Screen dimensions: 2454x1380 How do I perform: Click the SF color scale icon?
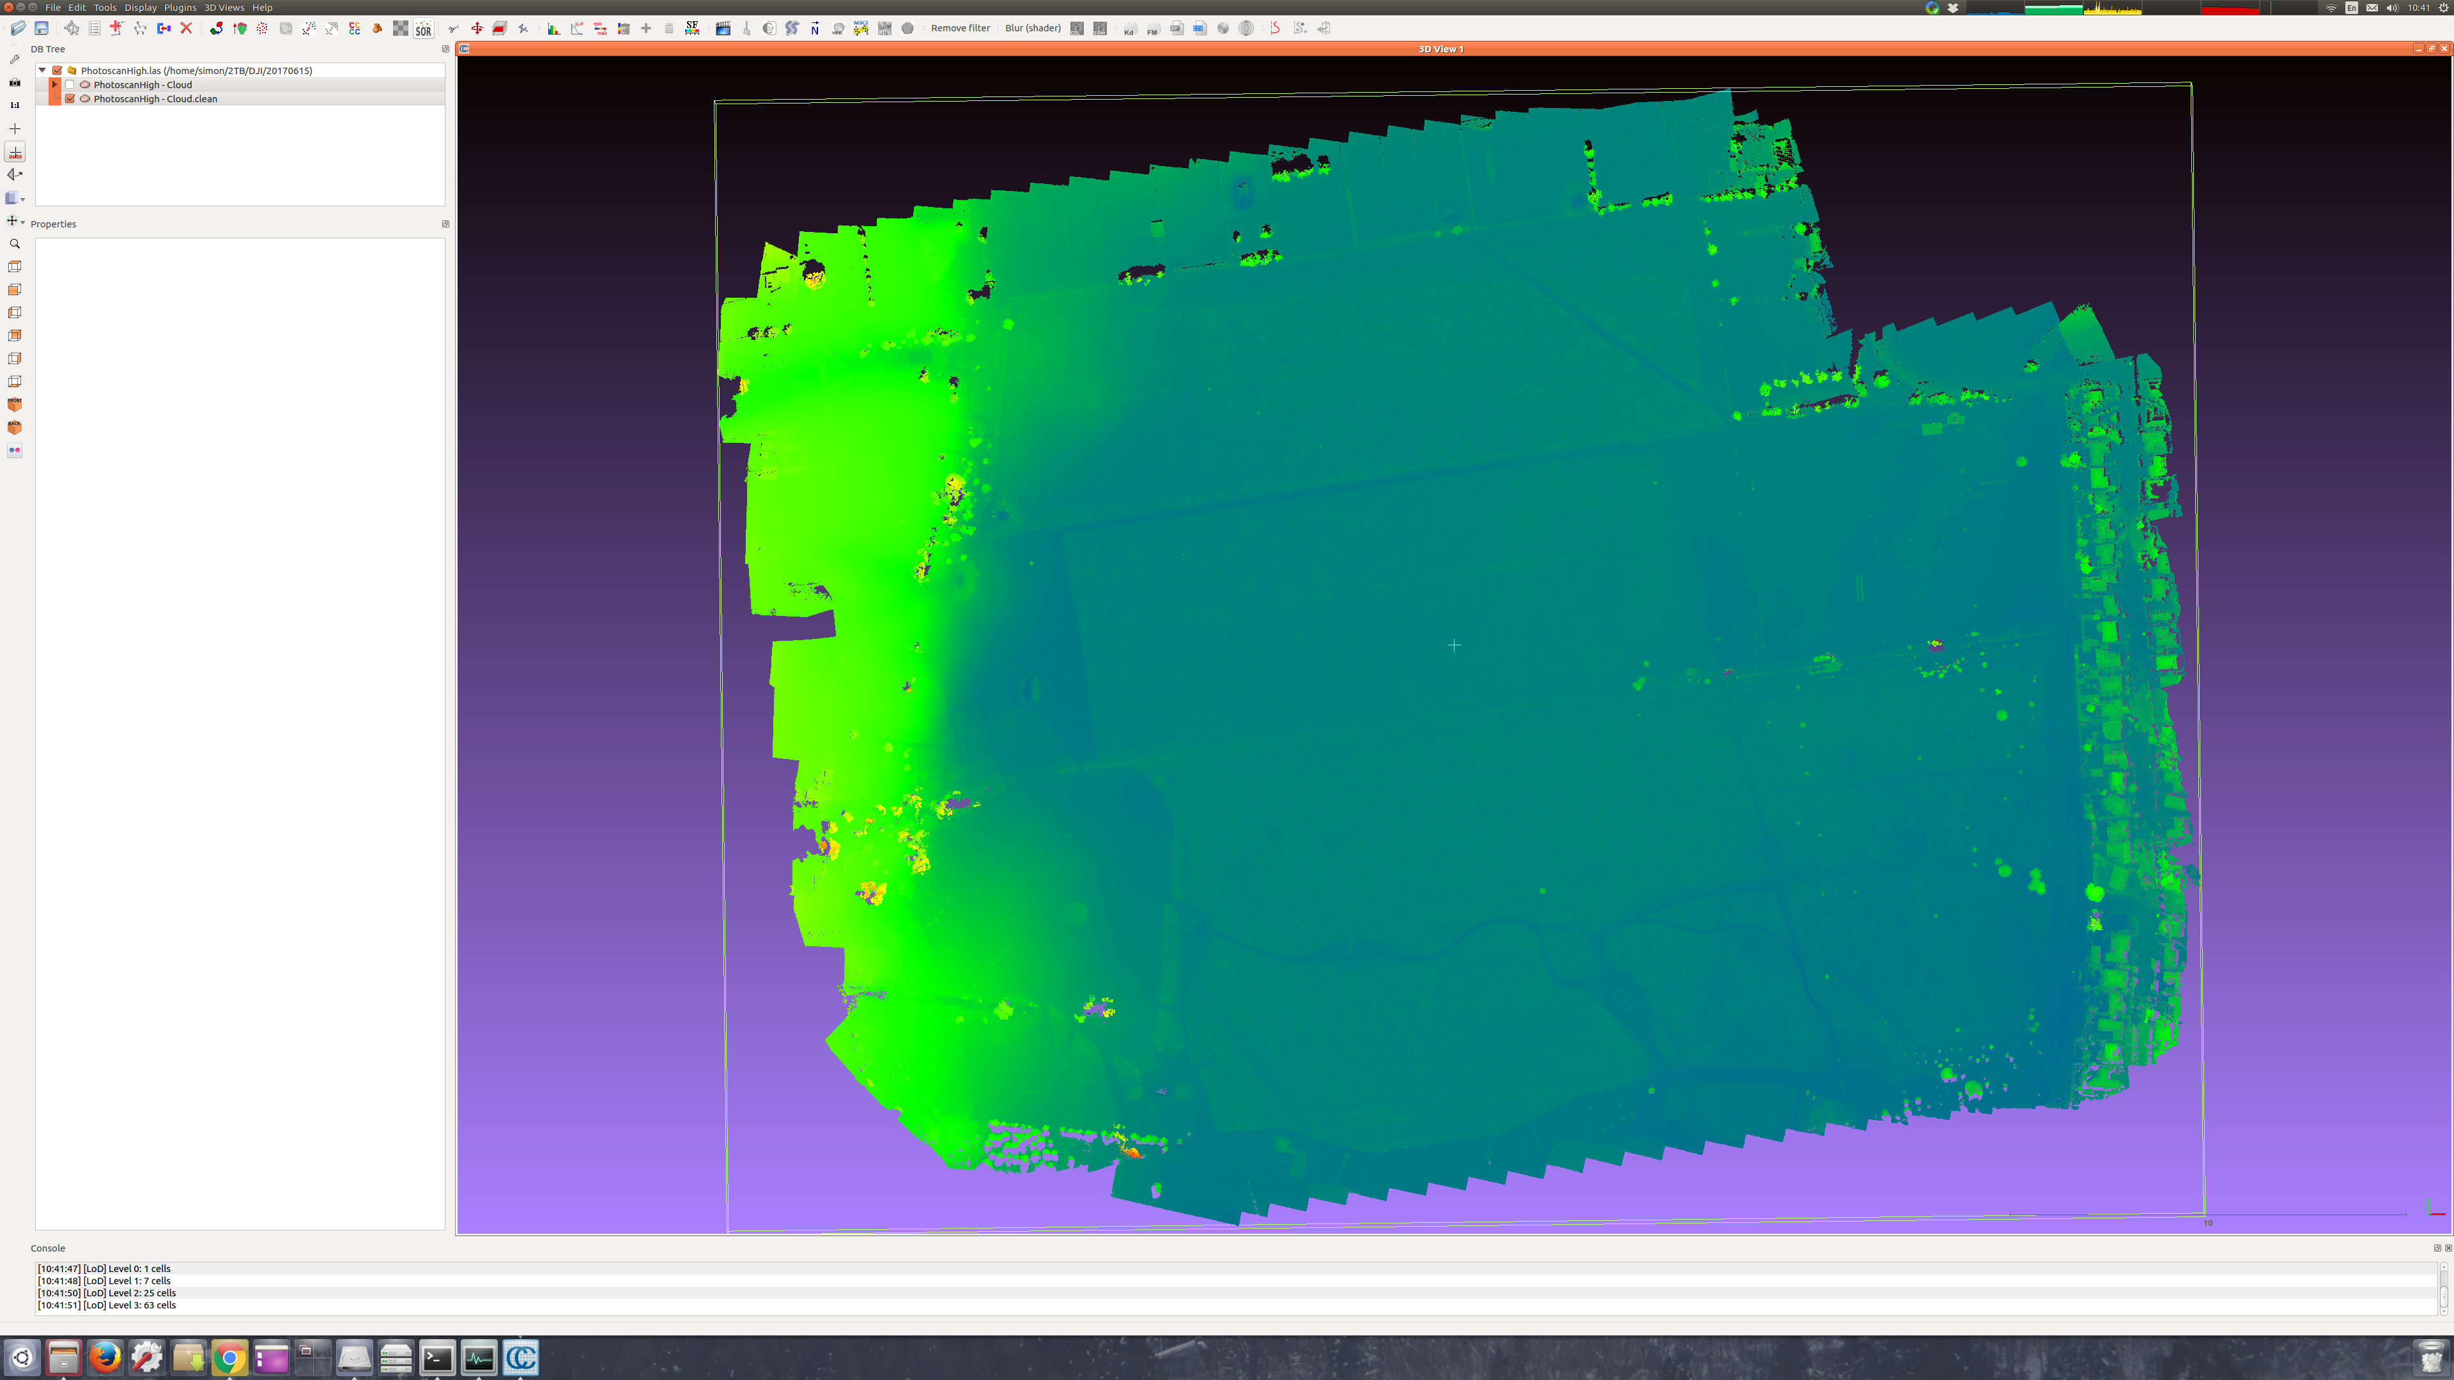693,29
